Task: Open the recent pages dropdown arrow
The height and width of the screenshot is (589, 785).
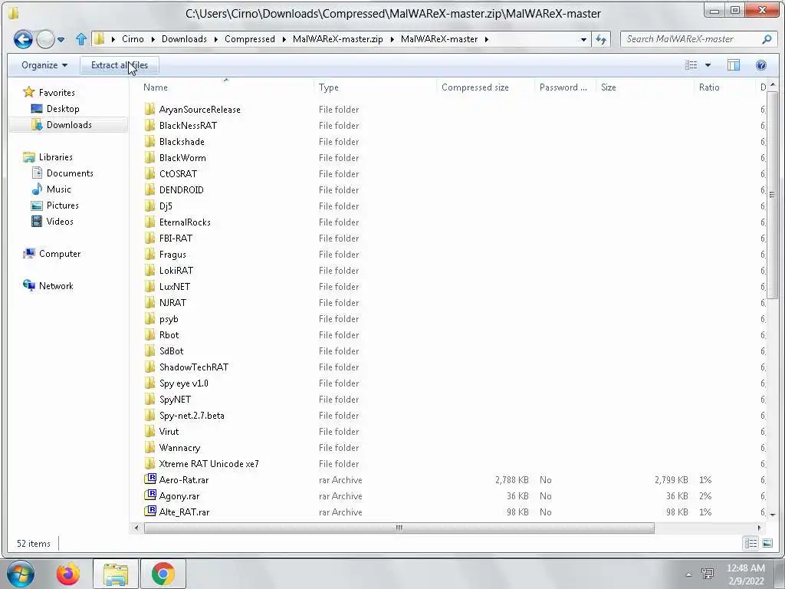Action: click(61, 39)
